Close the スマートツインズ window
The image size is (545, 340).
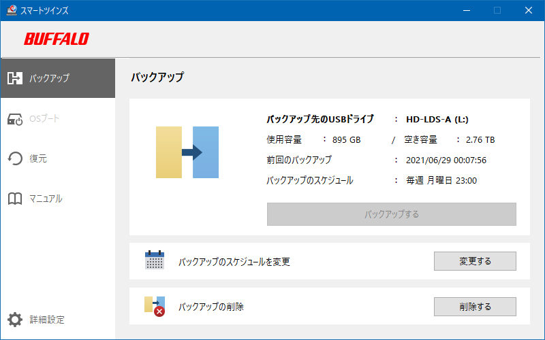529,10
